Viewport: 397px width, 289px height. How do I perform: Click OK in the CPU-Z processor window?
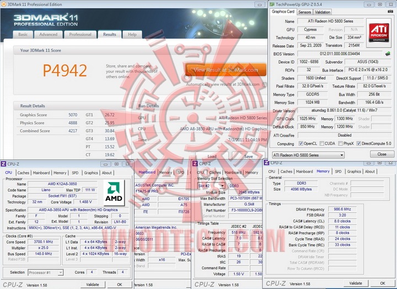pos(120,285)
